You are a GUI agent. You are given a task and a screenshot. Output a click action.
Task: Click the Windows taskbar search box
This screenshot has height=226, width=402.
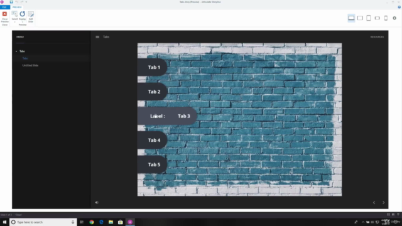pos(43,222)
